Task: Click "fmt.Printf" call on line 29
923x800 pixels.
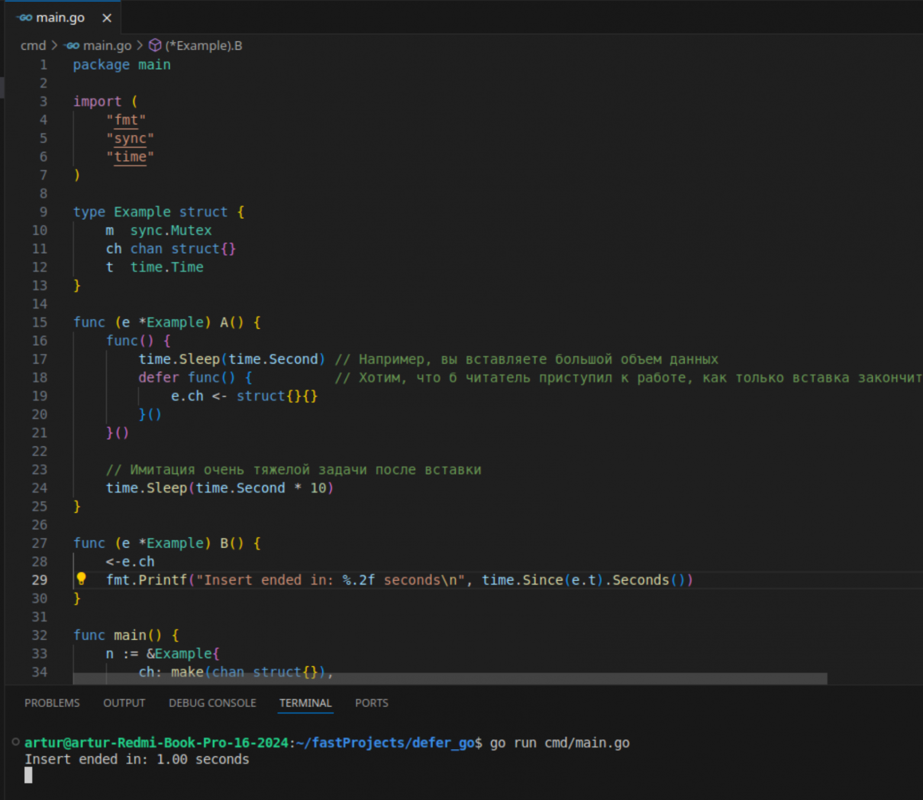Action: (x=147, y=580)
